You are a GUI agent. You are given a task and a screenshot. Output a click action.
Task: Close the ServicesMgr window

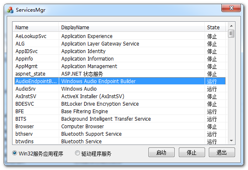pos(231,8)
